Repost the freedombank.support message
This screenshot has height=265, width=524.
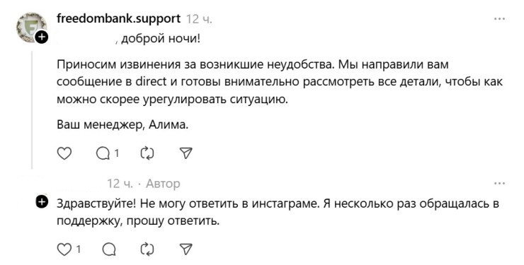pos(147,153)
